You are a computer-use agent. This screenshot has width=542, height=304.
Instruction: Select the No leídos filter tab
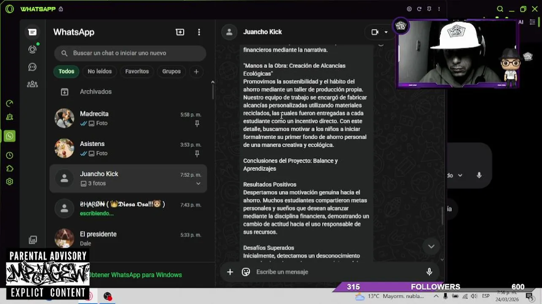100,71
